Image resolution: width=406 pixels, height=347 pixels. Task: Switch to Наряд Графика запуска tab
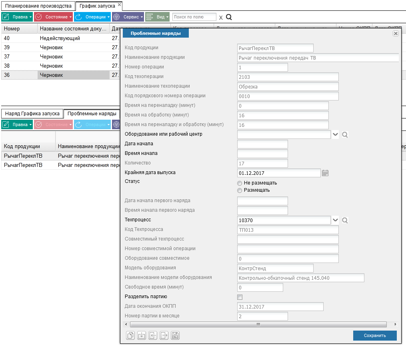point(32,114)
